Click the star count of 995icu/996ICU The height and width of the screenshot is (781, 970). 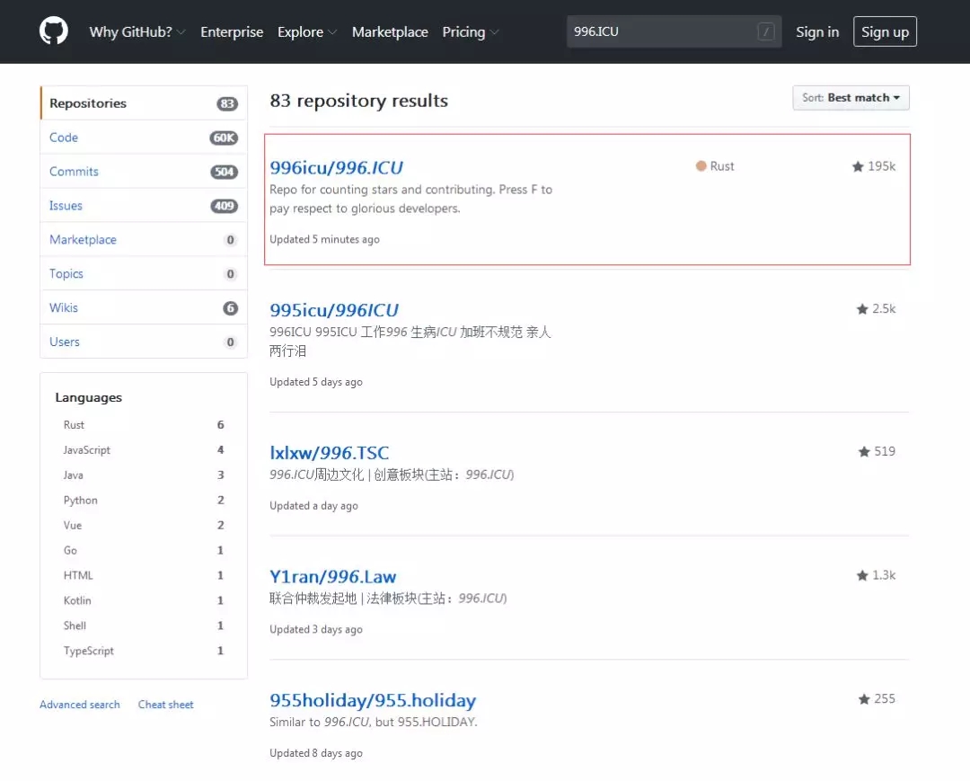pyautogui.click(x=884, y=308)
